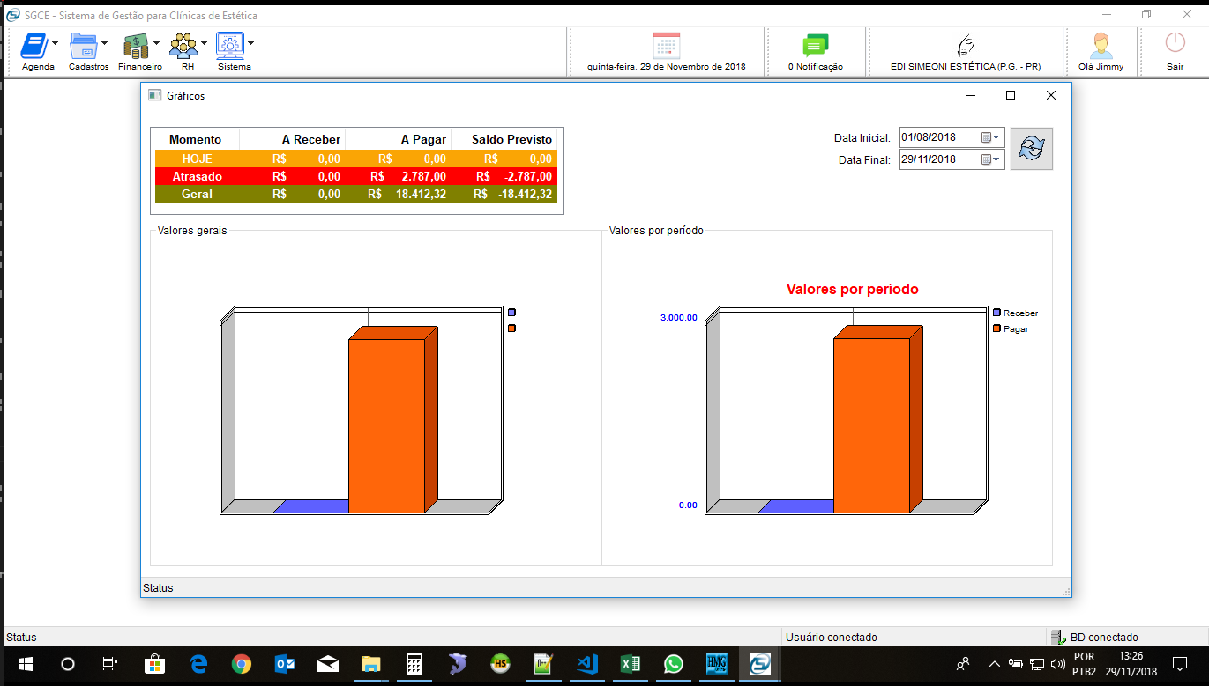
Task: Click the RH people icon
Action: (183, 46)
